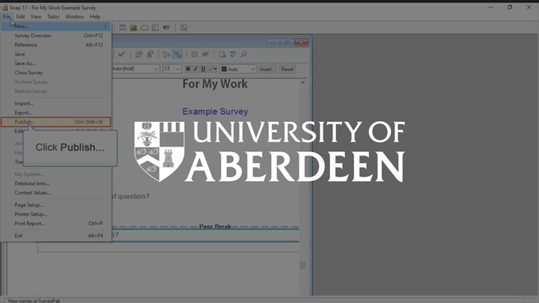Open the View menu
Screen dimensions: 539x303
tap(36, 16)
